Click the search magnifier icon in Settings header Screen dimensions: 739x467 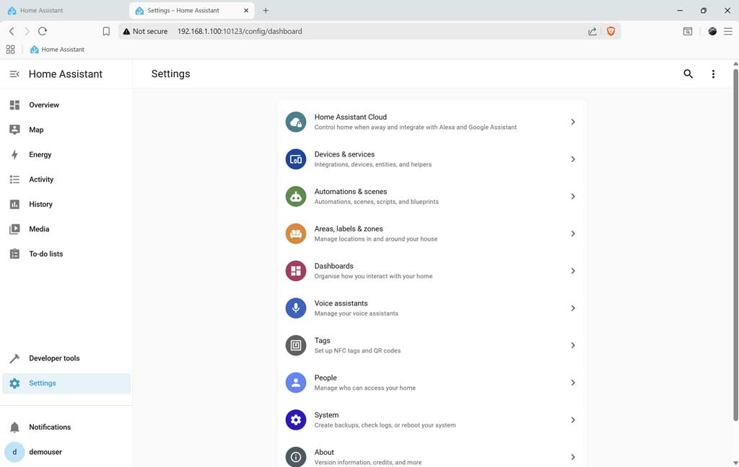(688, 74)
